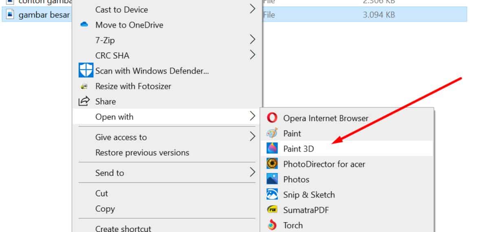Expand the Cast to Device submenu arrow
Screen dimensions: 489x232
click(252, 9)
